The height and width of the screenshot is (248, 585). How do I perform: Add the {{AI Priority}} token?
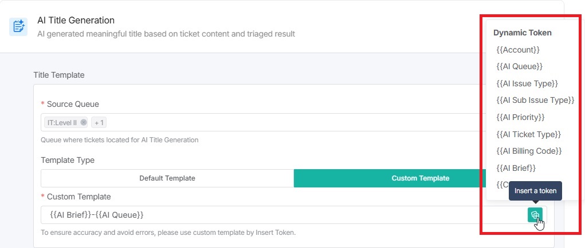[x=520, y=117]
